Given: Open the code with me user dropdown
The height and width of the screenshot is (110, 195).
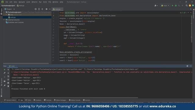Looking at the screenshot, I should point(156,5).
